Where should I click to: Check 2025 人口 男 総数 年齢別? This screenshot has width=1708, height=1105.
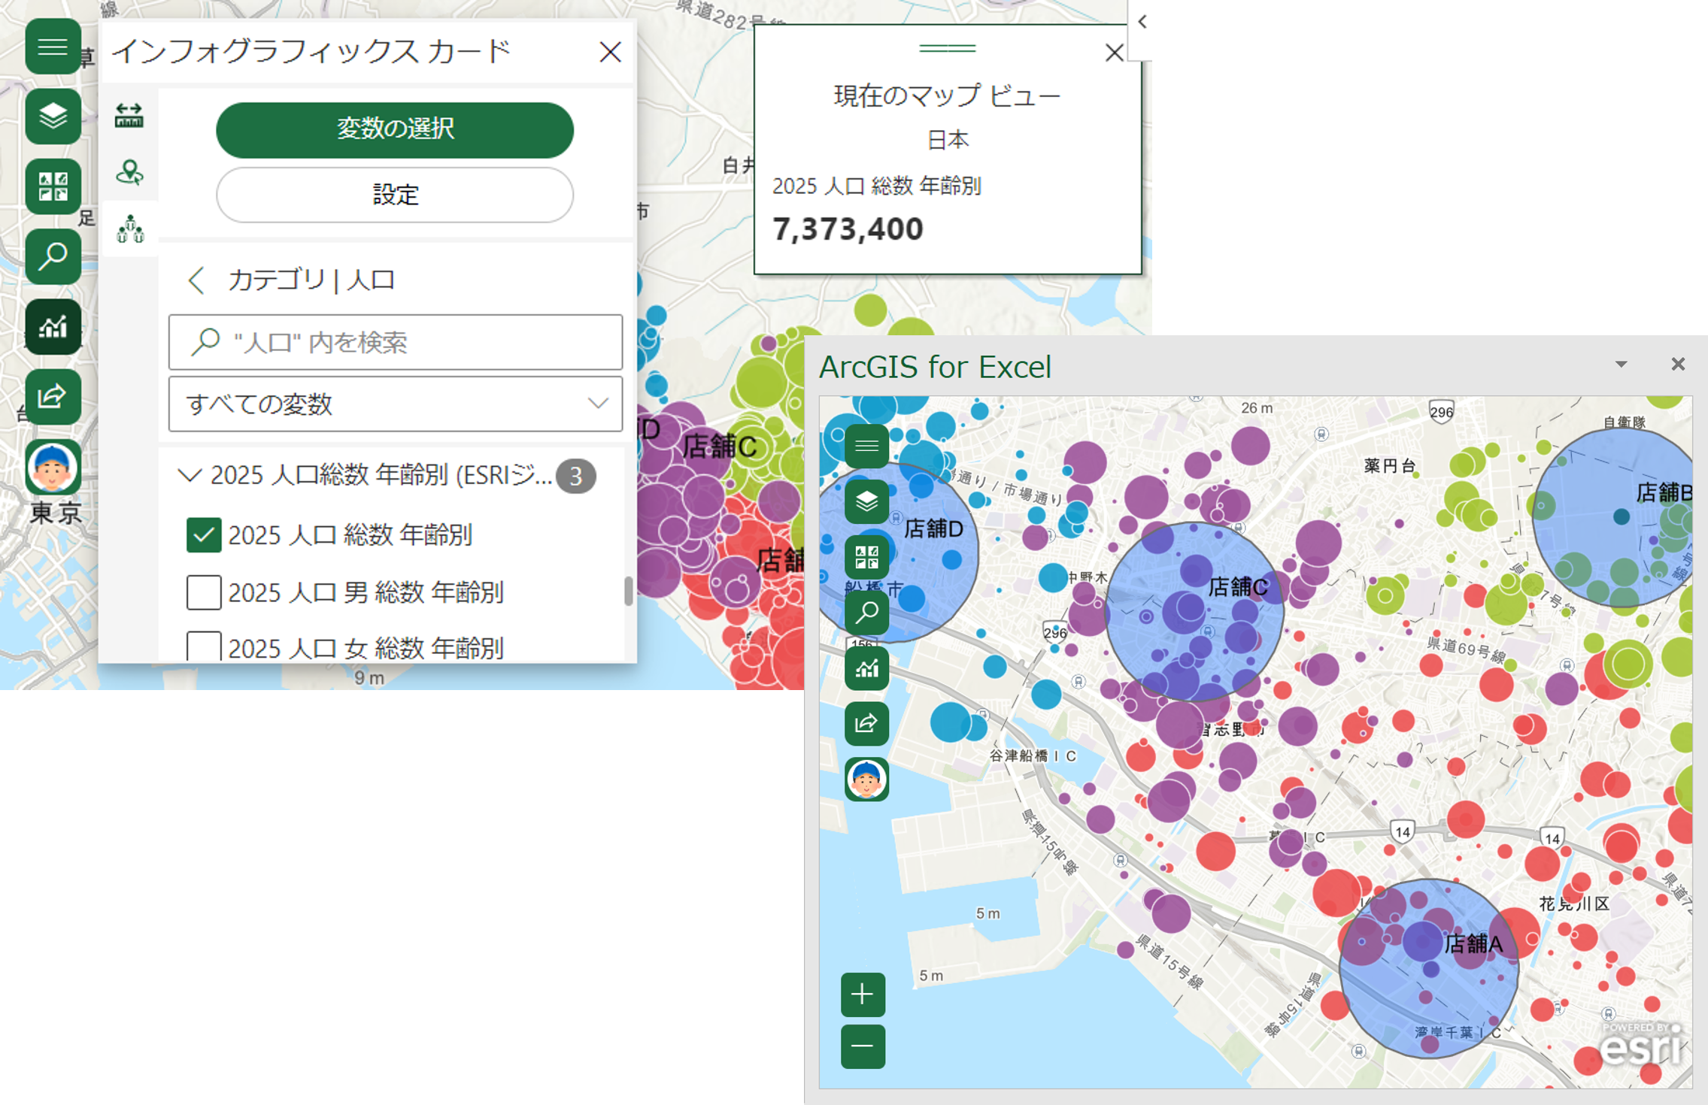coord(204,592)
